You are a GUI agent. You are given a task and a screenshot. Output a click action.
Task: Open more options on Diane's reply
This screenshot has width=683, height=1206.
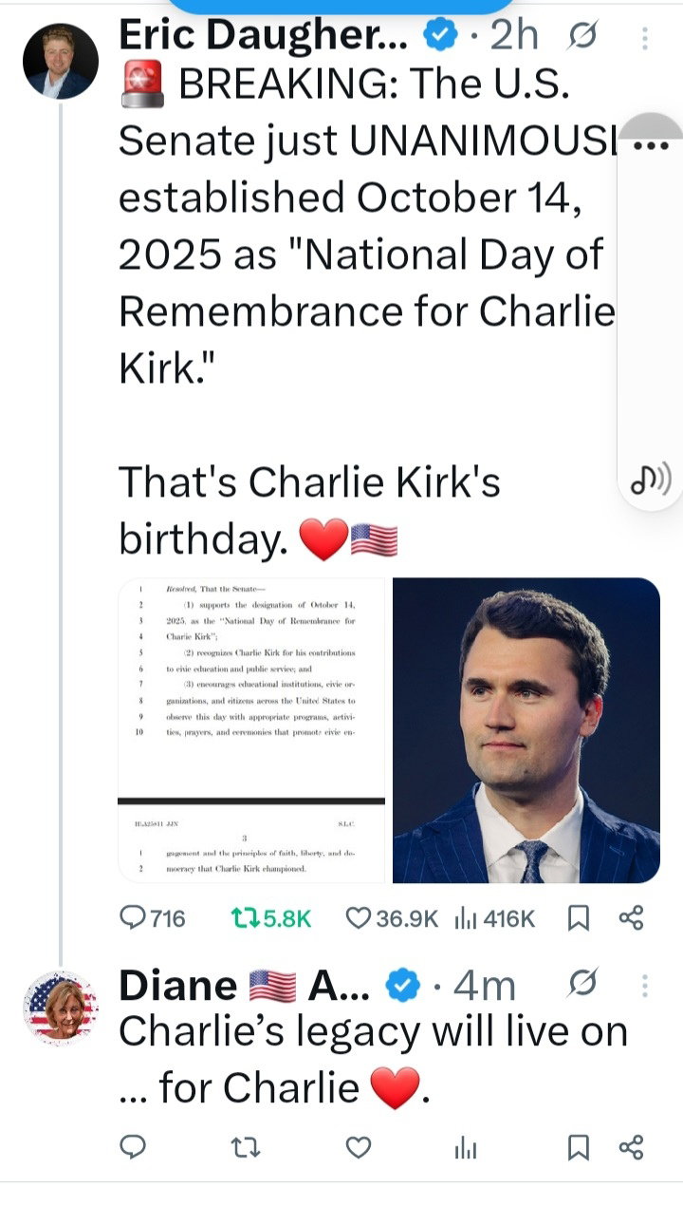(x=645, y=987)
